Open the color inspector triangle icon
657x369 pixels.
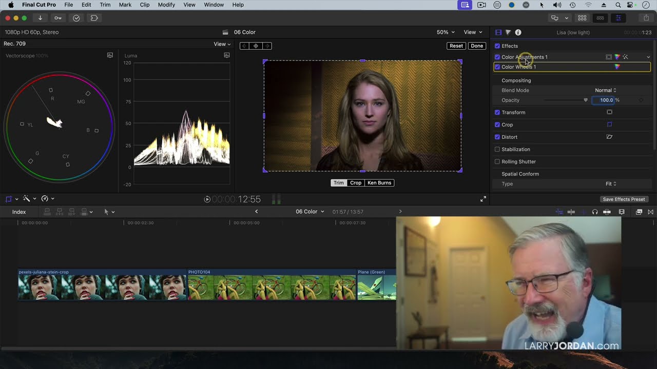(508, 32)
